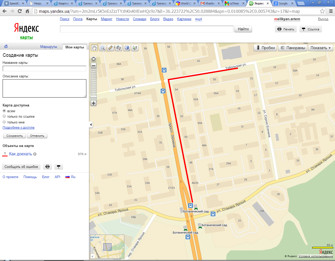Image resolution: width=335 pixels, height=261 pixels.
Task: Select the hand pan map tool
Action: pyautogui.click(x=94, y=48)
